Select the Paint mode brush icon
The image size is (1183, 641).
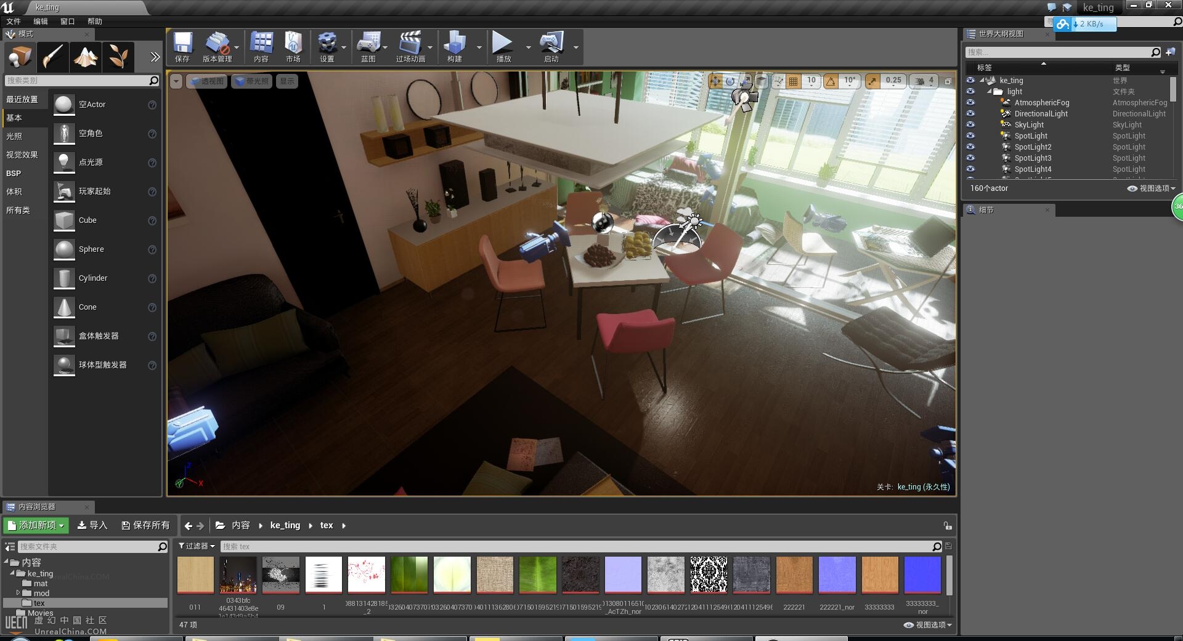[52, 57]
